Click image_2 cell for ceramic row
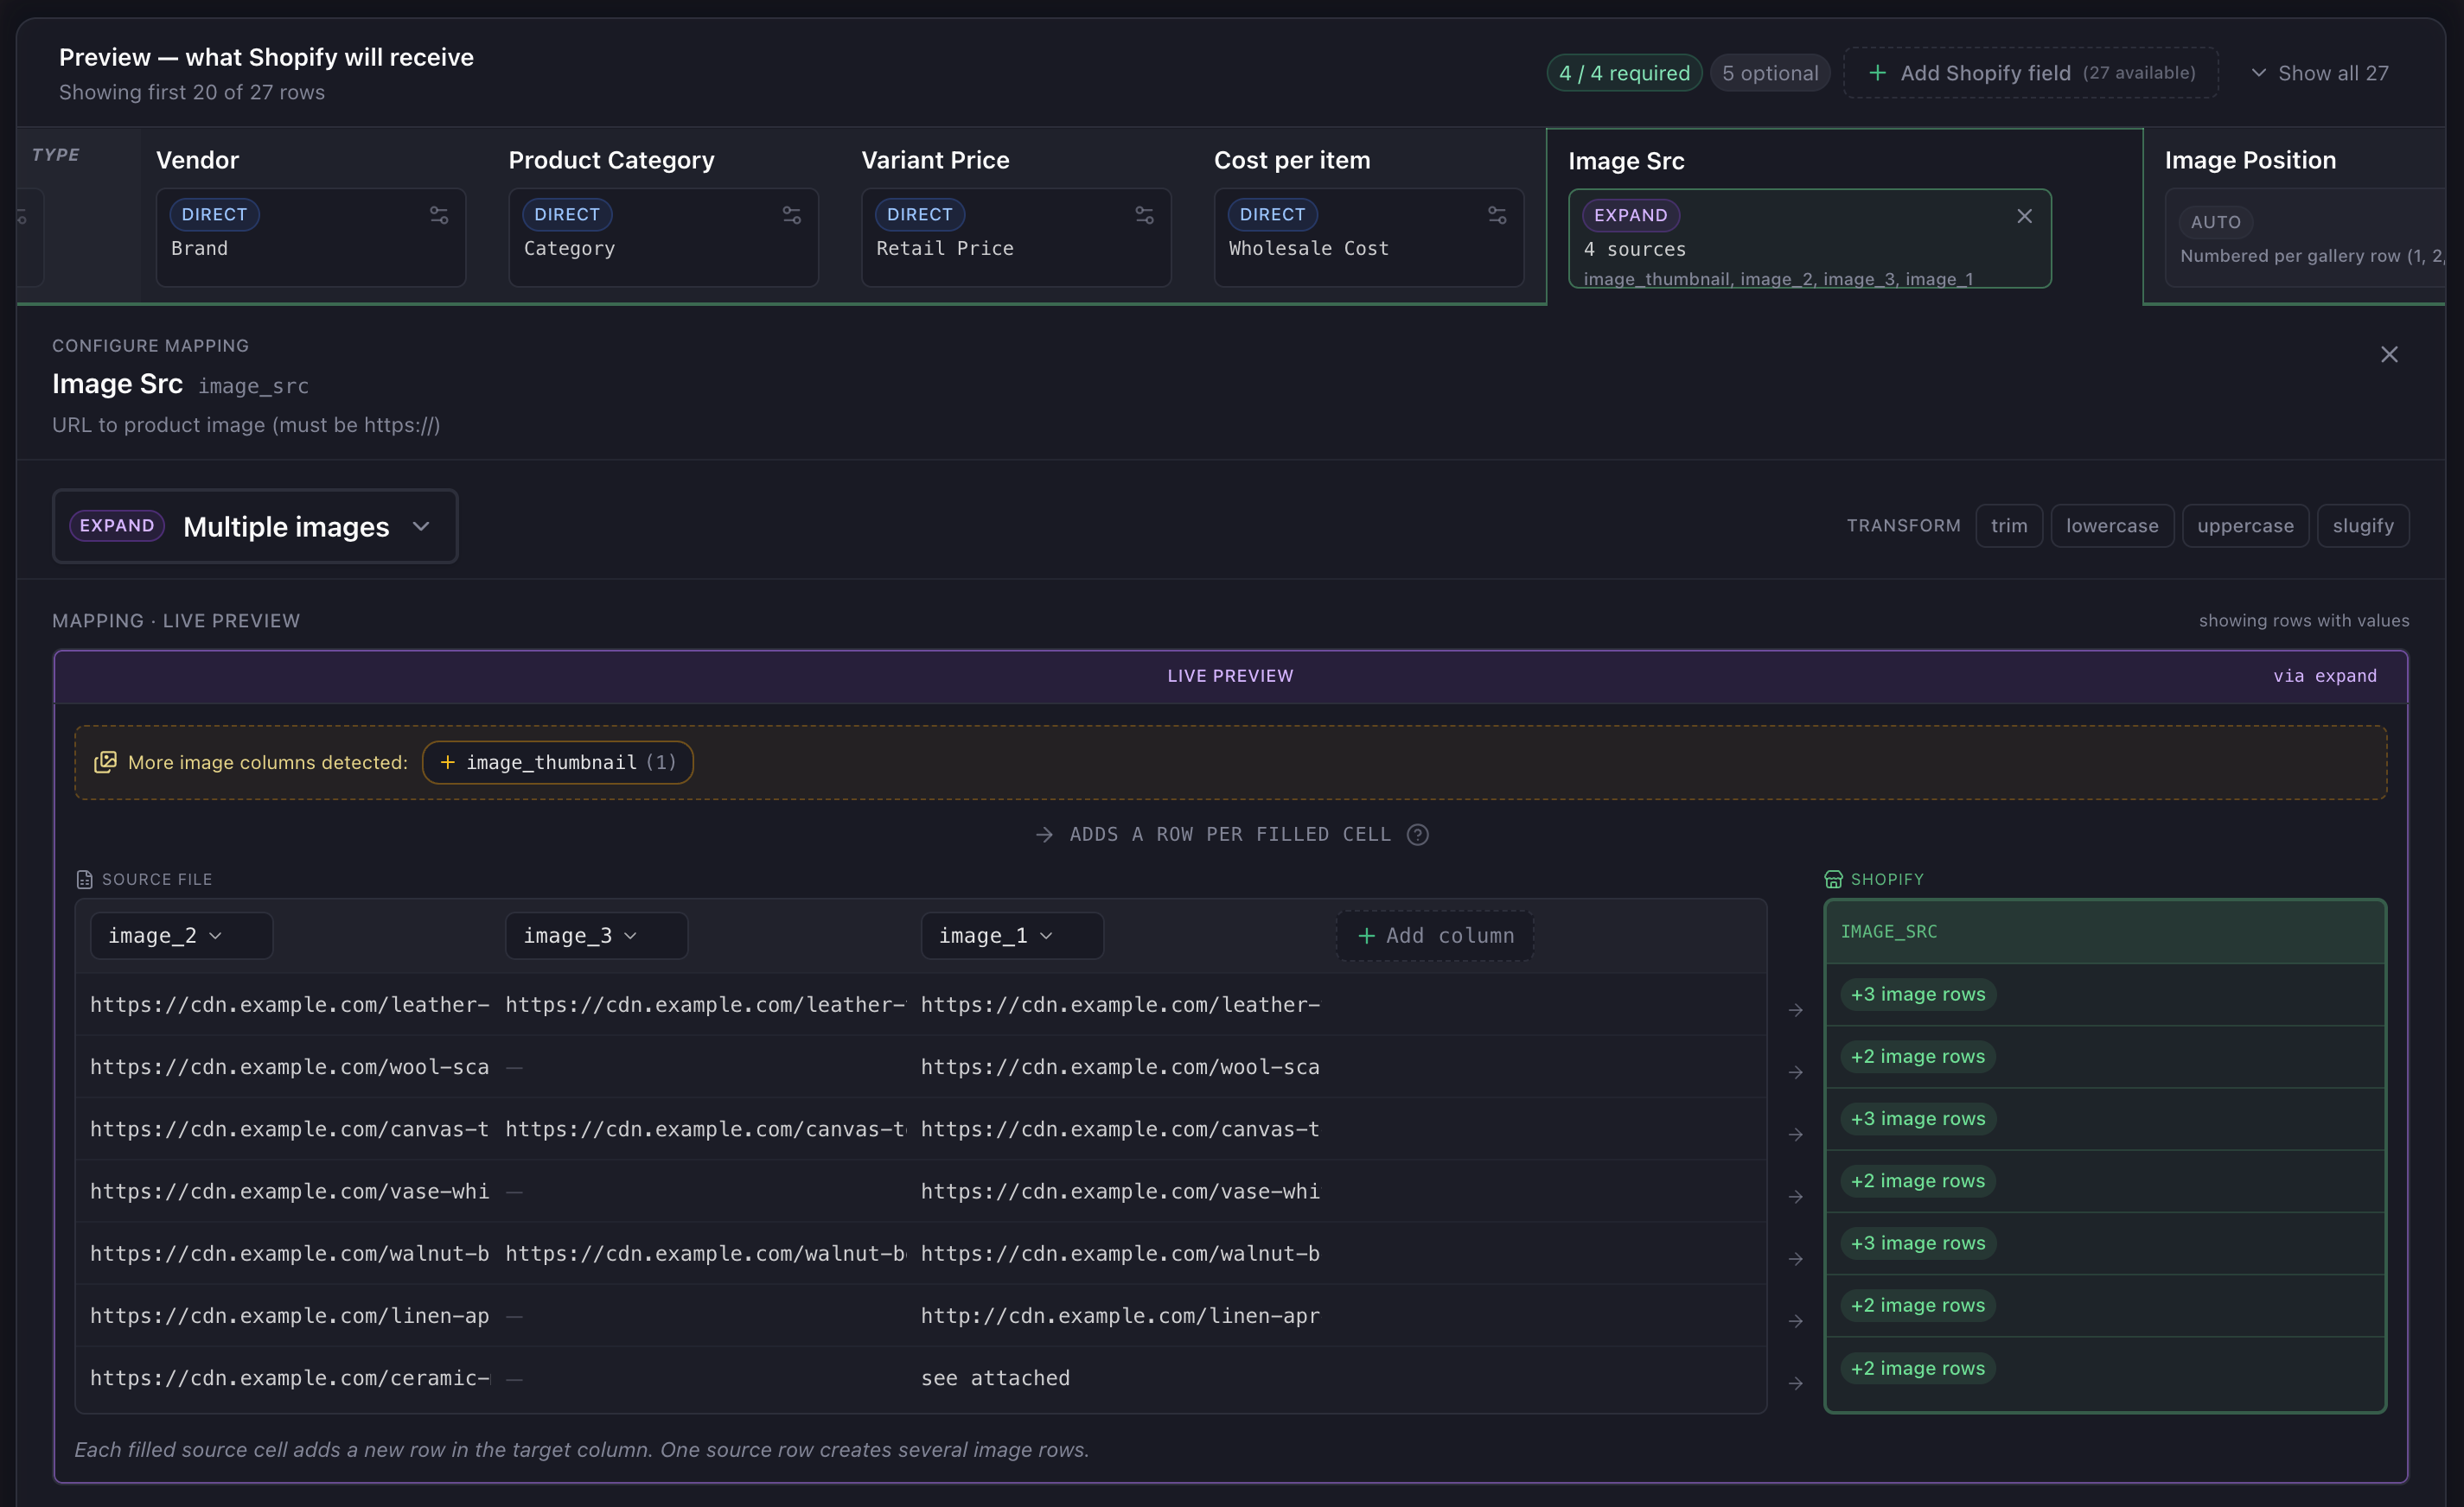This screenshot has width=2464, height=1507. click(290, 1378)
